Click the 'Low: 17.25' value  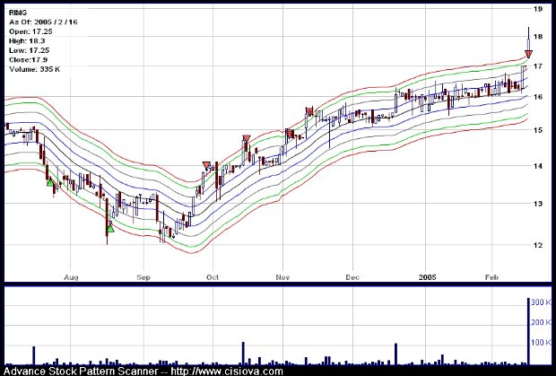pyautogui.click(x=29, y=50)
